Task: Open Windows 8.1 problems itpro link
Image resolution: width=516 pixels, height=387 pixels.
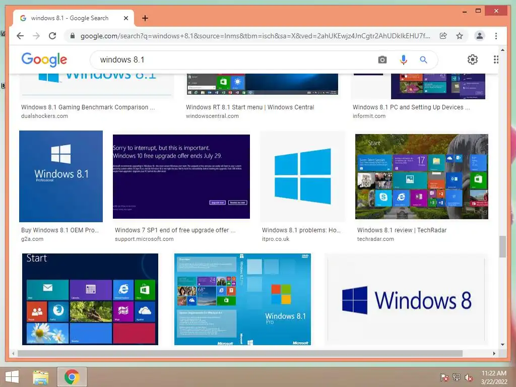Action: 301,230
